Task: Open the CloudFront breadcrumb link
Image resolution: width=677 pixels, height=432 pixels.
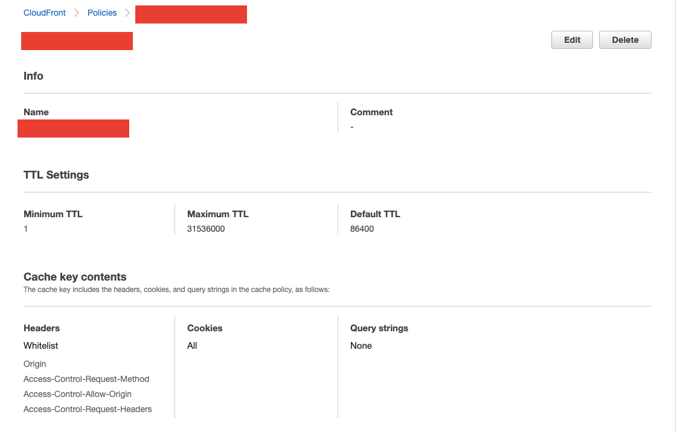Action: click(x=44, y=12)
